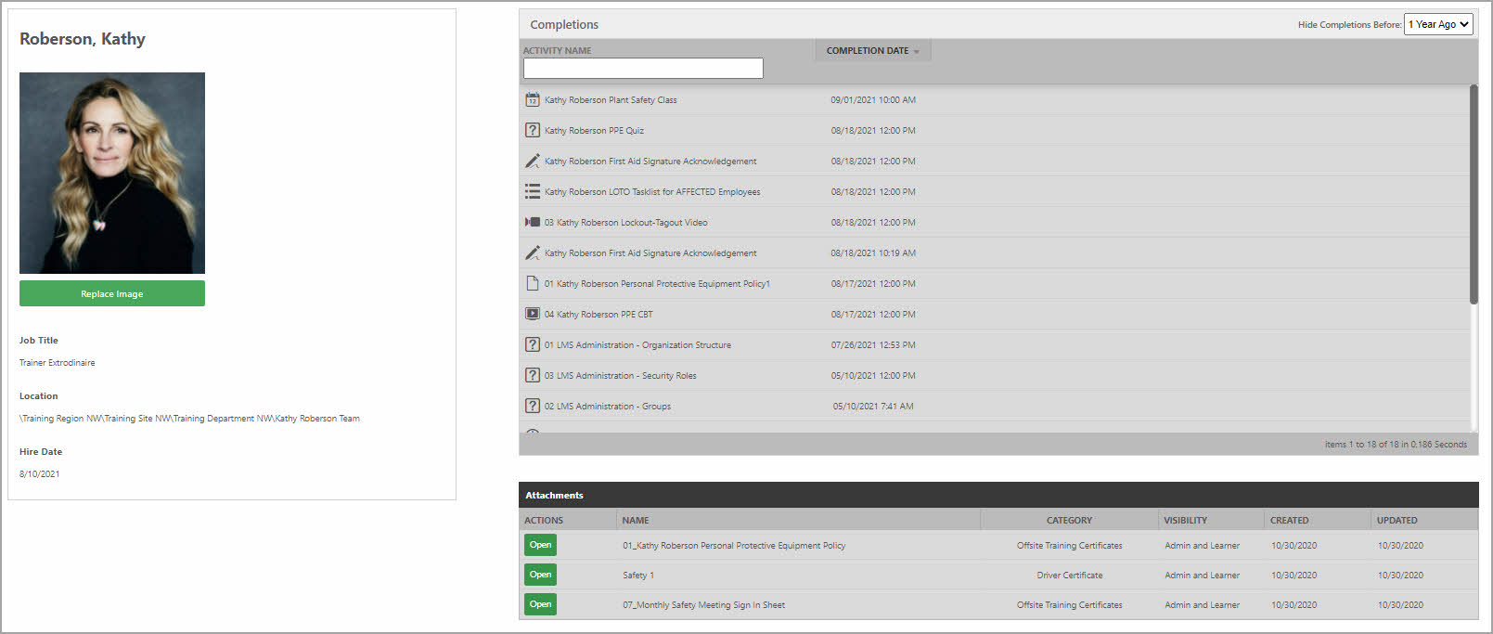
Task: Open the Safety 1 attachment
Action: click(x=540, y=575)
